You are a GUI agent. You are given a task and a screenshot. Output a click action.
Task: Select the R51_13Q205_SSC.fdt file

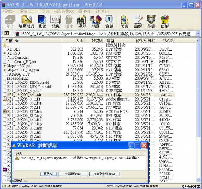(x=24, y=95)
